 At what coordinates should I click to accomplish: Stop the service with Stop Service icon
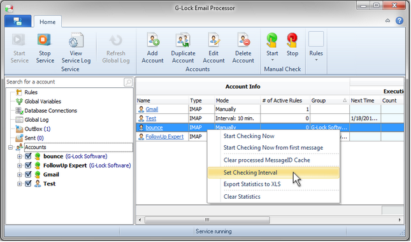coord(44,40)
